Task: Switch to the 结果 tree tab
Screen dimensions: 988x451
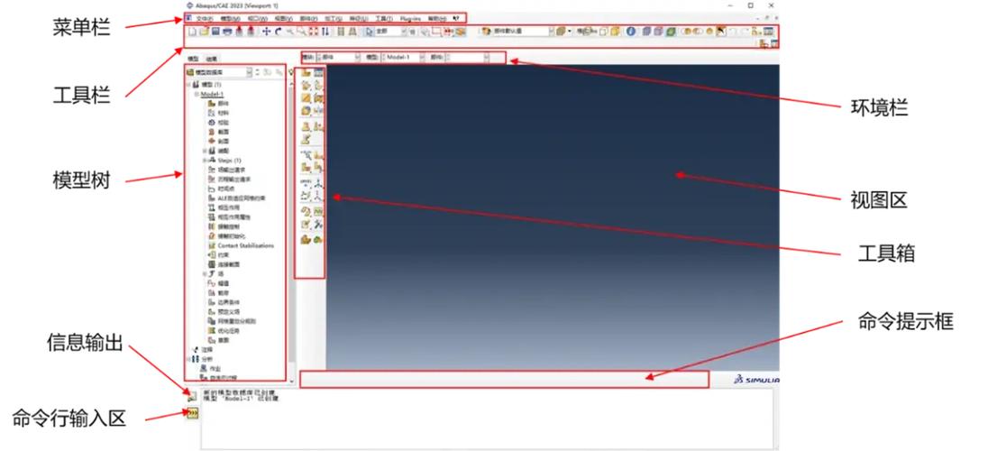Action: [213, 59]
